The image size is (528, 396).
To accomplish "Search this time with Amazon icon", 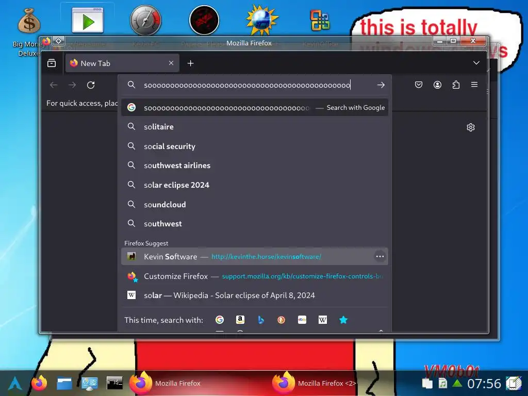I will click(x=240, y=320).
